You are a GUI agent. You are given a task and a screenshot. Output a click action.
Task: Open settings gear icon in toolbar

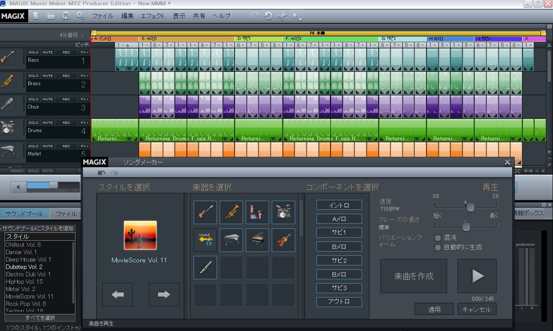[x=80, y=16]
